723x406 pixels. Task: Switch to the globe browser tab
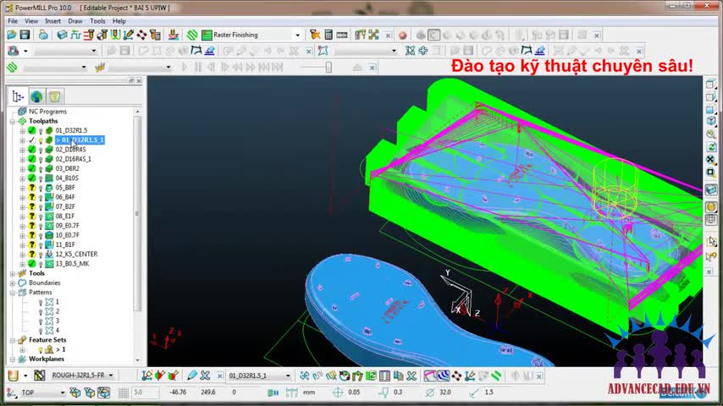tap(36, 96)
